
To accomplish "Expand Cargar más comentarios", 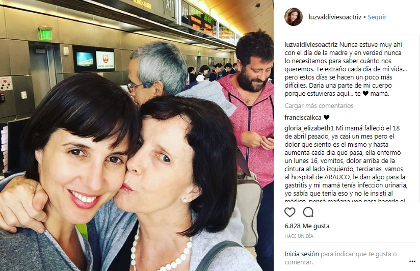I will [x=319, y=106].
